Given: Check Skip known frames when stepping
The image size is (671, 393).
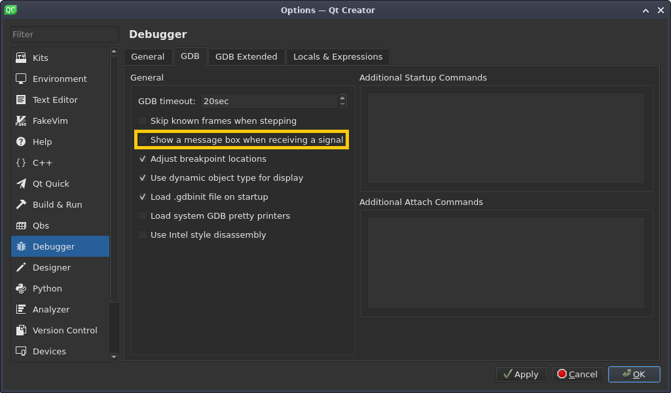Looking at the screenshot, I should (x=142, y=121).
